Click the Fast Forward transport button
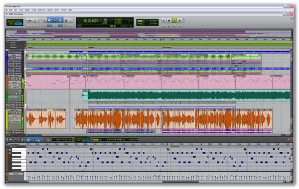The image size is (299, 189). (x=174, y=25)
